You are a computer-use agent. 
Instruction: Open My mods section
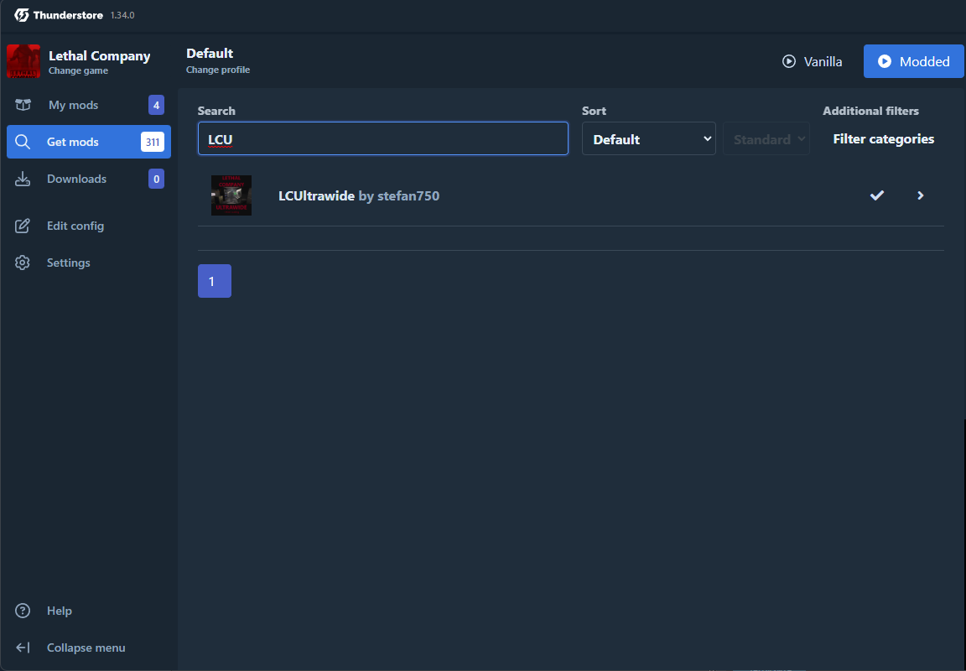click(x=89, y=105)
